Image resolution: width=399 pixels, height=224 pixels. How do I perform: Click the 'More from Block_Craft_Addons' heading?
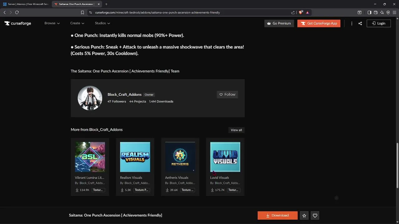[x=97, y=130]
